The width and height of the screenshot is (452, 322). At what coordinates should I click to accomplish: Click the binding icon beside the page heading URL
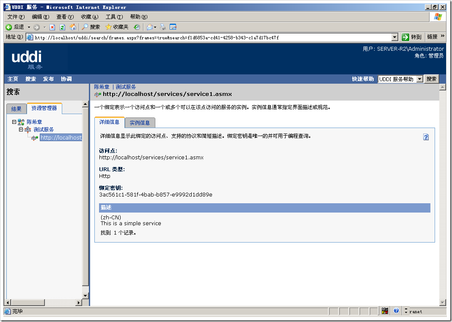coord(97,94)
